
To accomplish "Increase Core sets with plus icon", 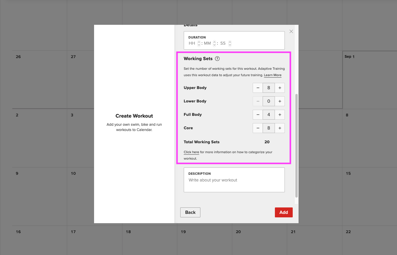I will point(280,128).
